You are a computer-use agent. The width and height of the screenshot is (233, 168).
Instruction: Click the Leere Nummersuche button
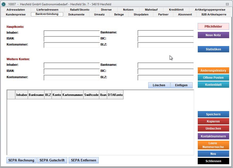tap(213, 145)
